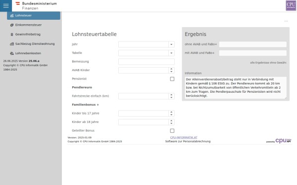The image size is (297, 185).
Task: Click the Pendlereuro section label
Action: pos(82,87)
